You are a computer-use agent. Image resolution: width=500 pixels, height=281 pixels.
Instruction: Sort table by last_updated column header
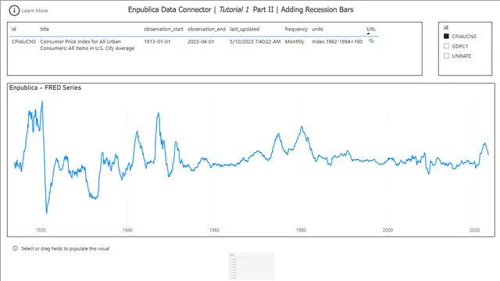click(x=245, y=29)
